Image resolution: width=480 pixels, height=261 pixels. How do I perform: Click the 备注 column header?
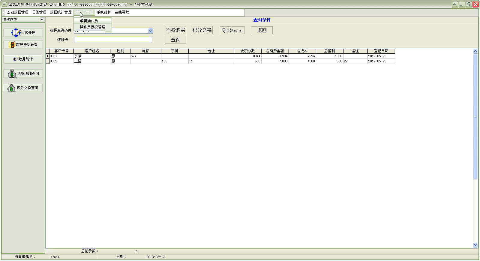click(355, 51)
